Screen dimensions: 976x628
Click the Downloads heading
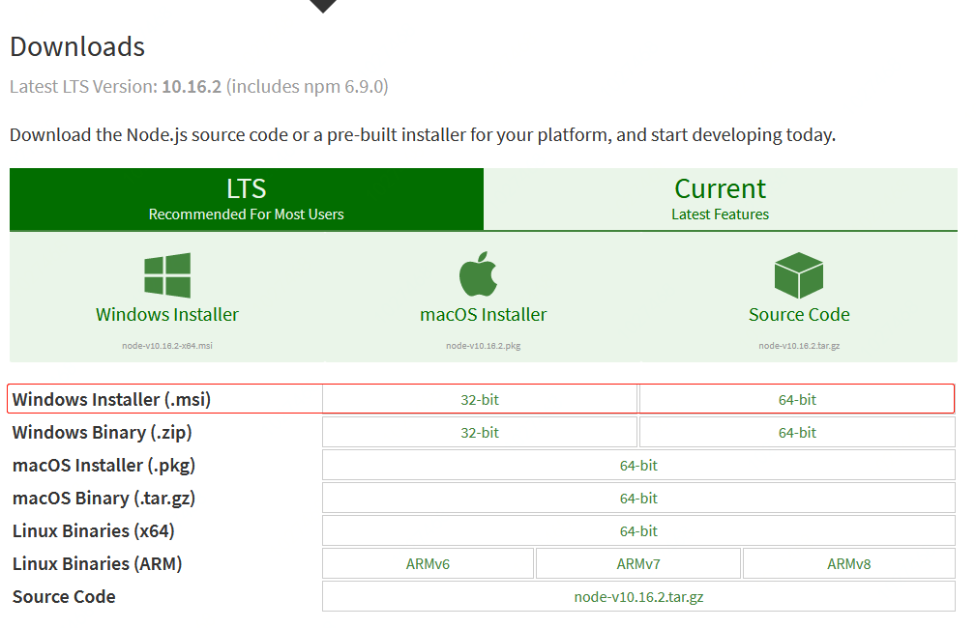(x=77, y=47)
